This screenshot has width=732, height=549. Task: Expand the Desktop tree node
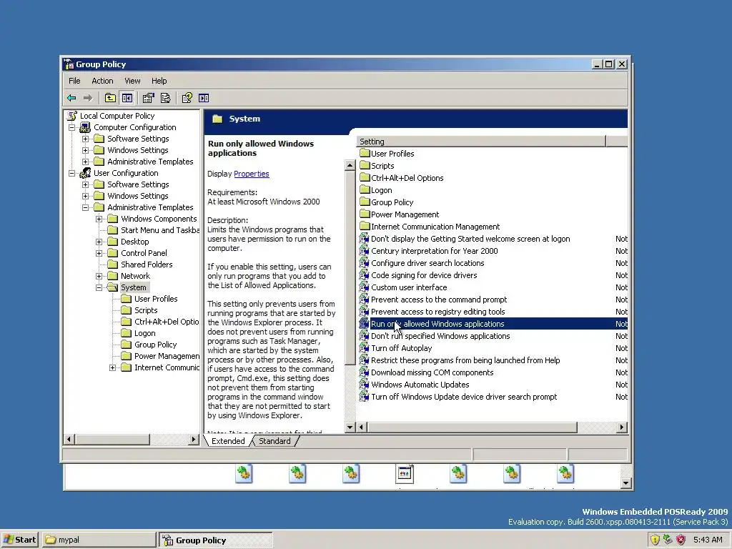coord(99,242)
